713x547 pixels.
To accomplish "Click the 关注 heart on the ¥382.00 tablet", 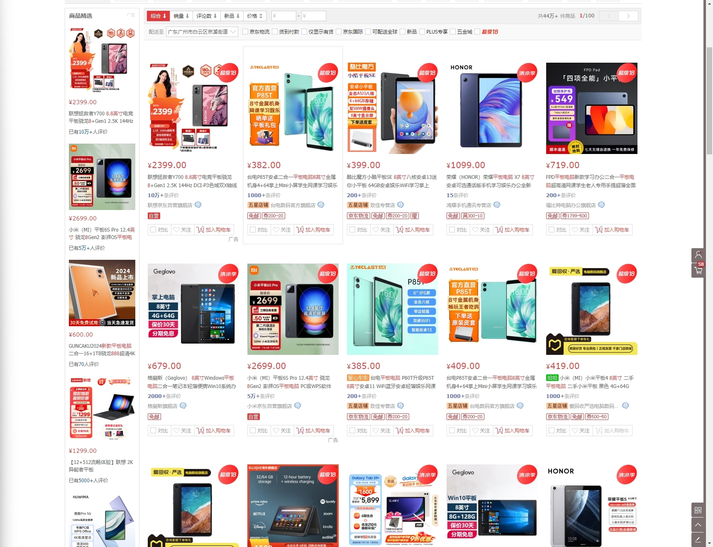I will point(282,230).
